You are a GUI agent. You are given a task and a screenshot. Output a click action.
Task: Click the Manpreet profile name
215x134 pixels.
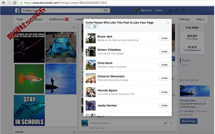pyautogui.click(x=146, y=10)
